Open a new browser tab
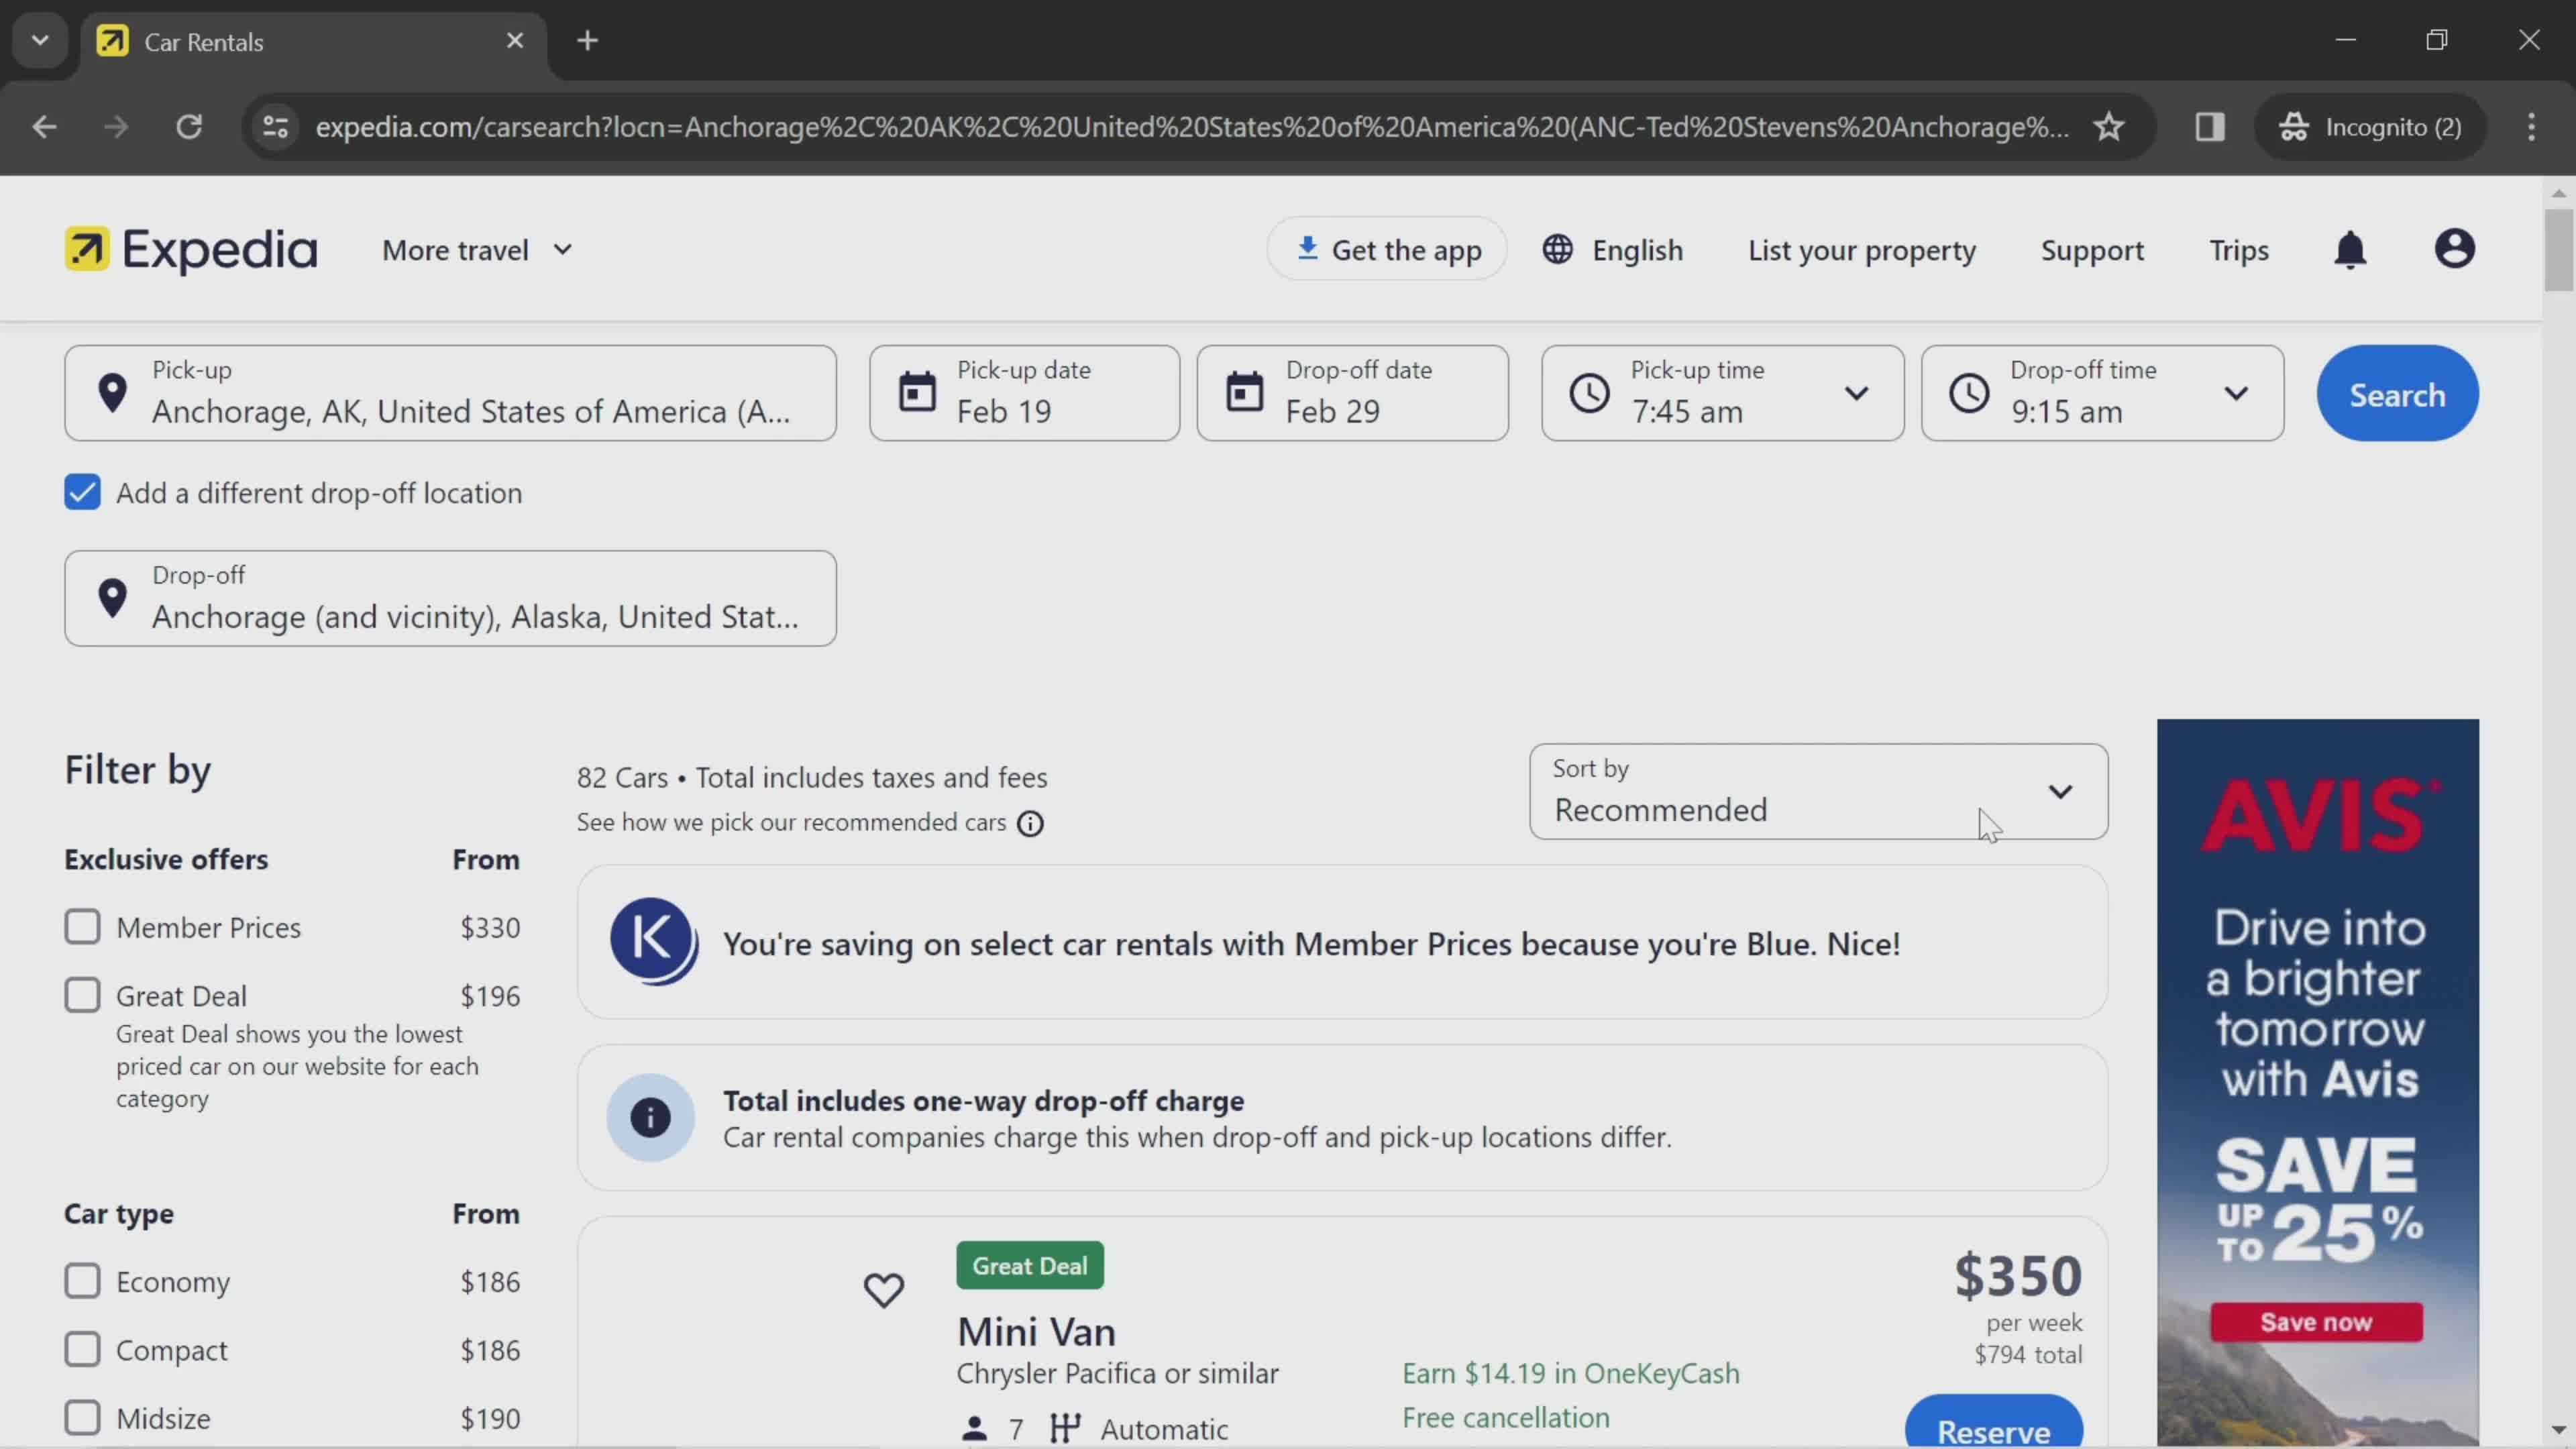The width and height of the screenshot is (2576, 1449). click(x=588, y=41)
